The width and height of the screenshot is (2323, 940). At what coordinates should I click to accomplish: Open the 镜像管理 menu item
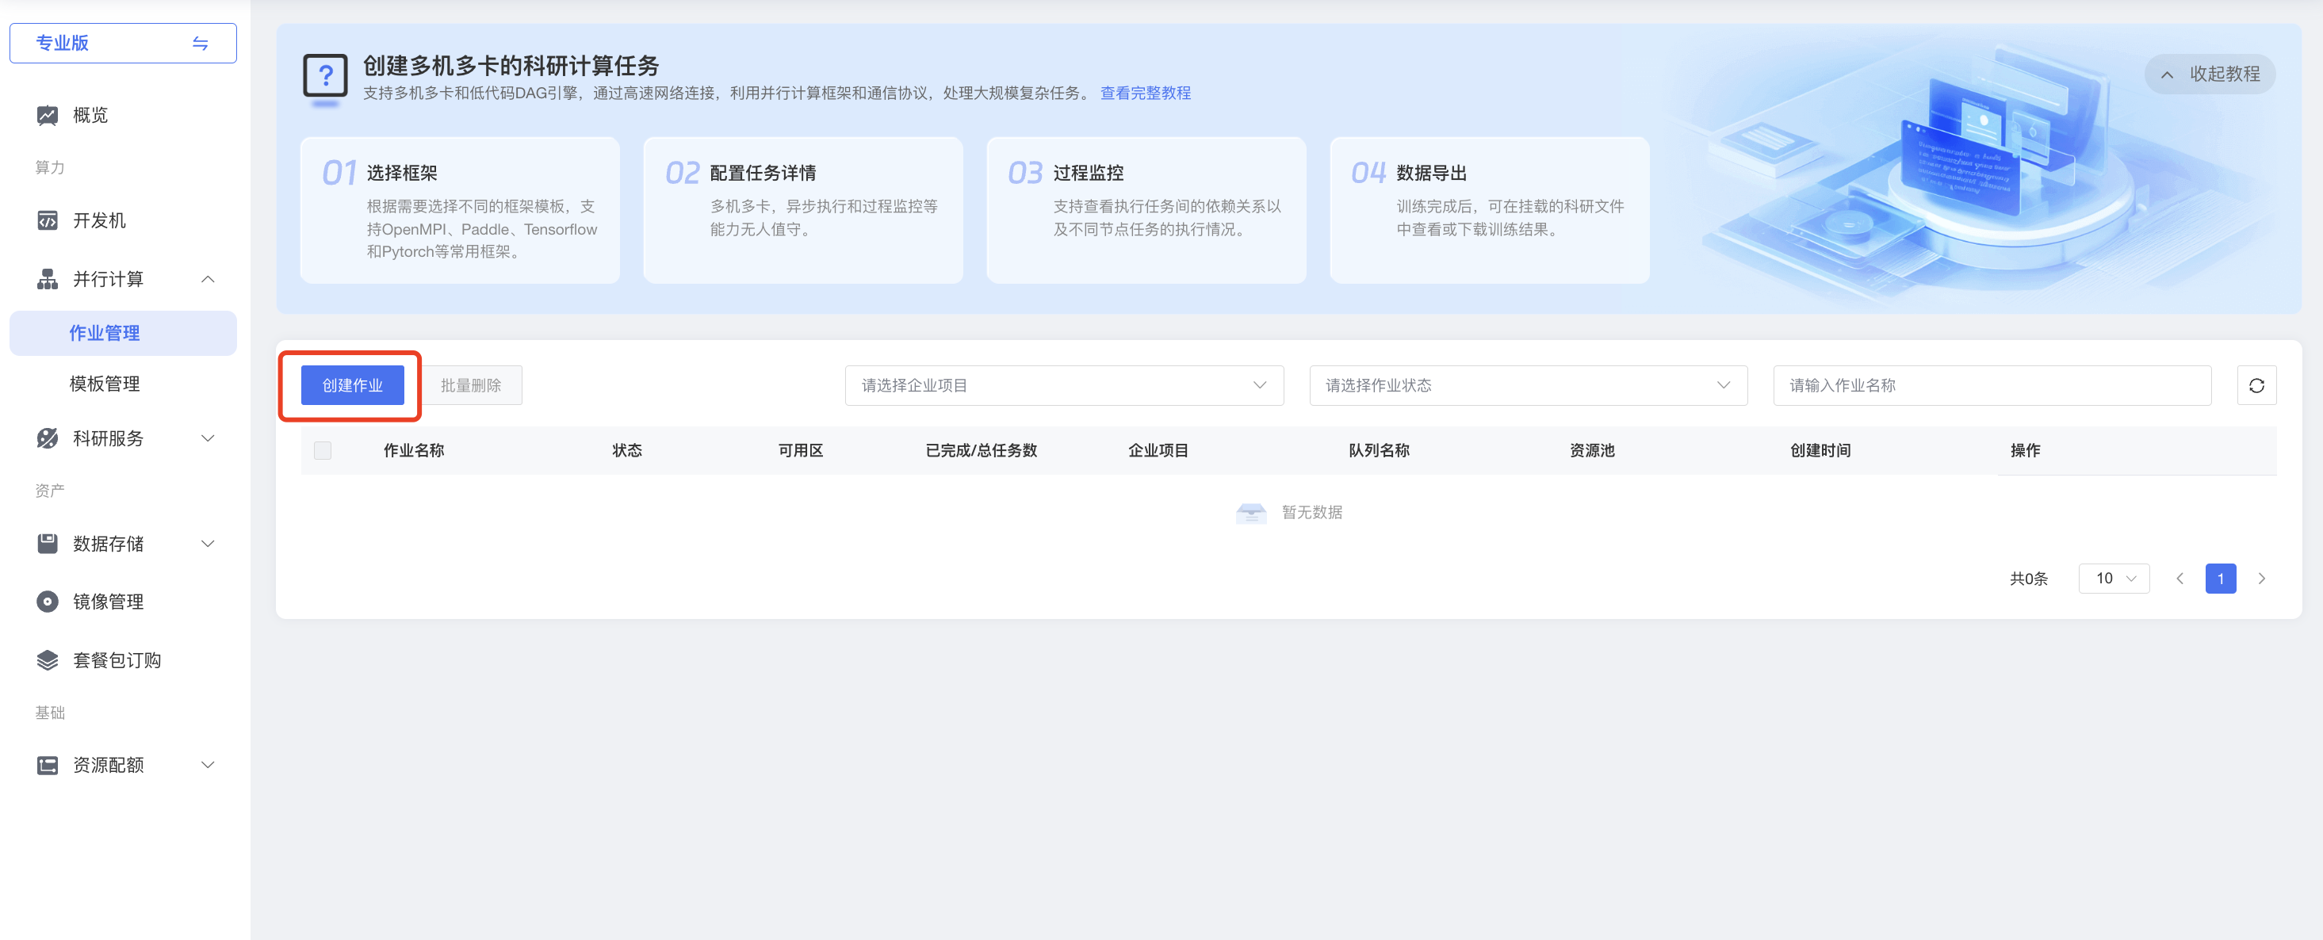coord(124,602)
